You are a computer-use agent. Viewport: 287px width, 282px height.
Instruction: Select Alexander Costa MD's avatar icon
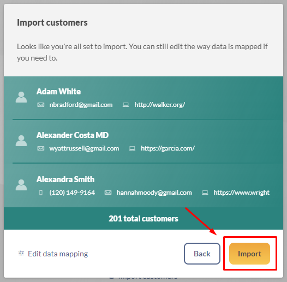[x=21, y=141]
